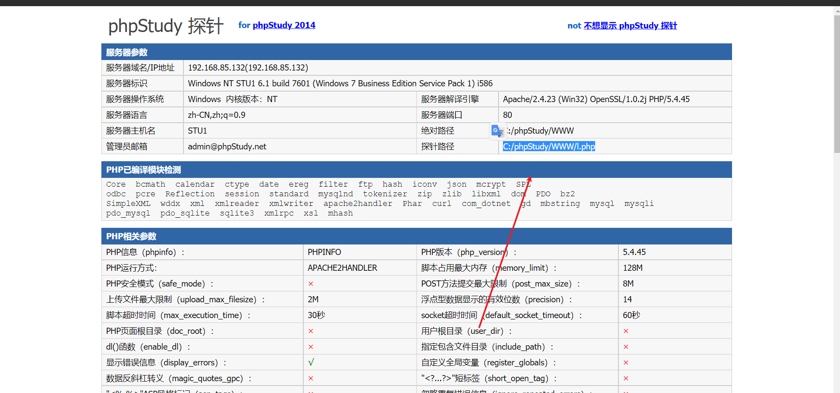Click the display_errors green check mark
This screenshot has height=393, width=840.
point(311,362)
